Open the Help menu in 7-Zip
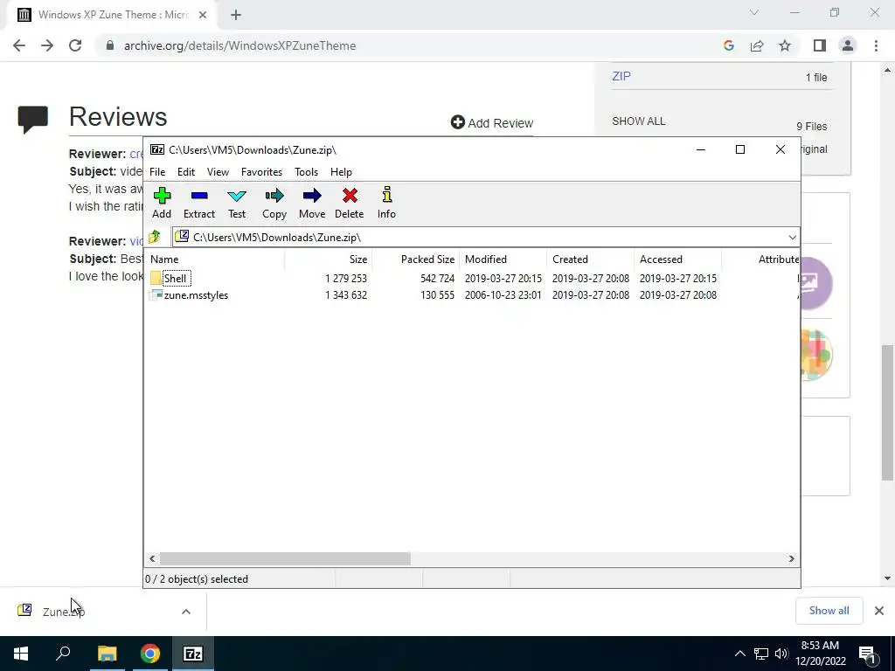Viewport: 895px width, 671px height. point(341,172)
